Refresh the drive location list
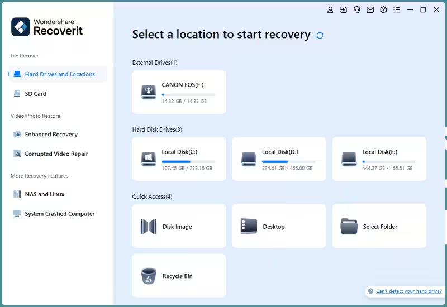The height and width of the screenshot is (307, 447). 320,35
